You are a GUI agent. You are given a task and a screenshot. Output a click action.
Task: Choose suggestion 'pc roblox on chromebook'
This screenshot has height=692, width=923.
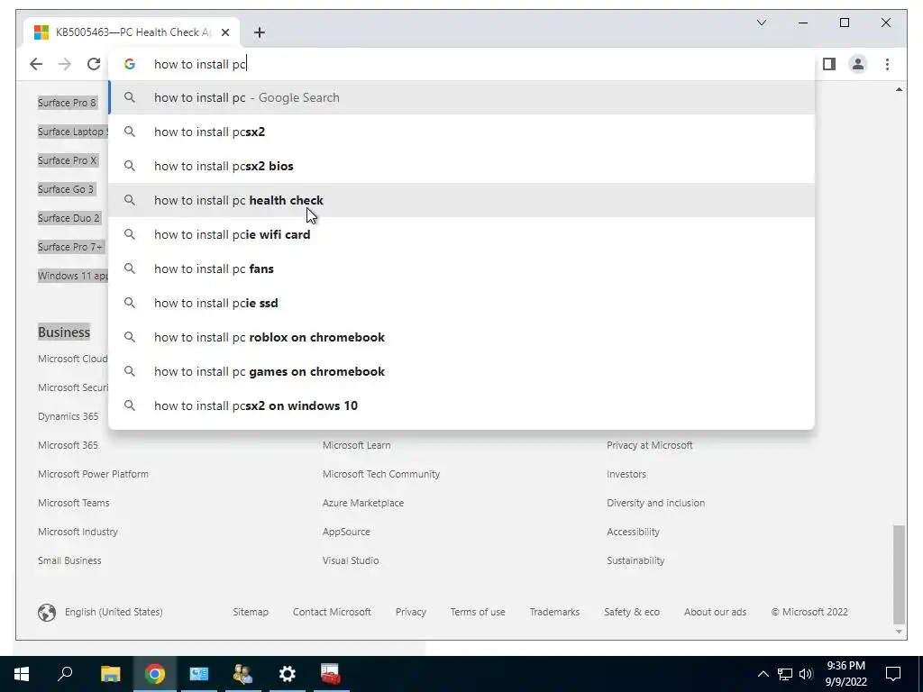point(462,337)
